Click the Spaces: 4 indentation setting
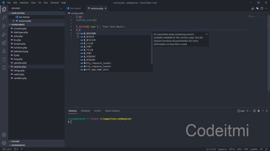 click(x=222, y=149)
